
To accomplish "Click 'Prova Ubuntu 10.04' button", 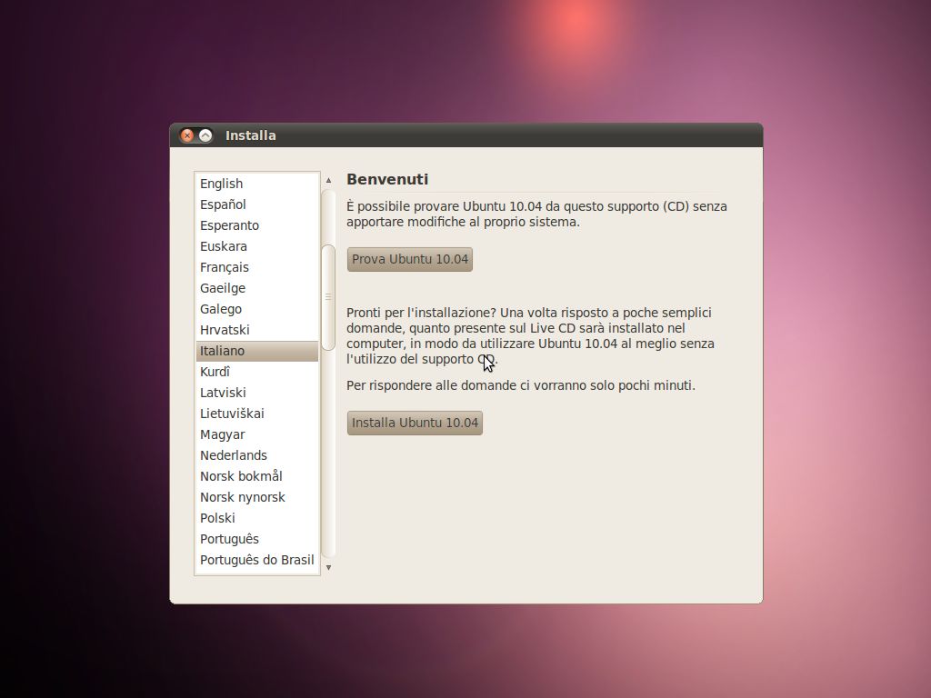I will click(410, 259).
